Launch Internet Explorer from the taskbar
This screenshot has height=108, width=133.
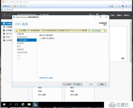23,104
